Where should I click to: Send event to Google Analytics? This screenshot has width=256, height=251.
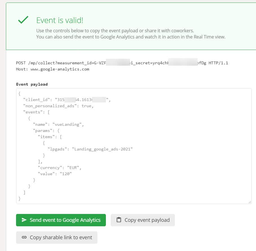pyautogui.click(x=61, y=220)
